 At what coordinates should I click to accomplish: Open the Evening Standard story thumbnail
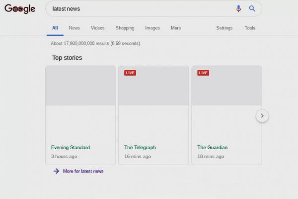80,86
